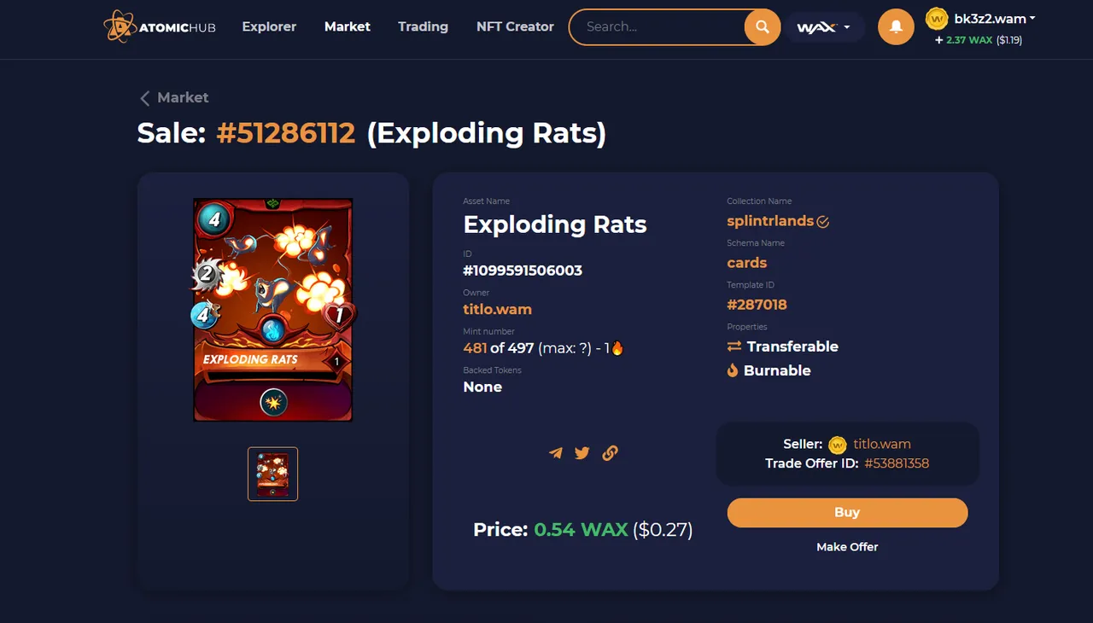Click the verified checkmark beside splintrlands
The height and width of the screenshot is (623, 1093).
pyautogui.click(x=823, y=222)
